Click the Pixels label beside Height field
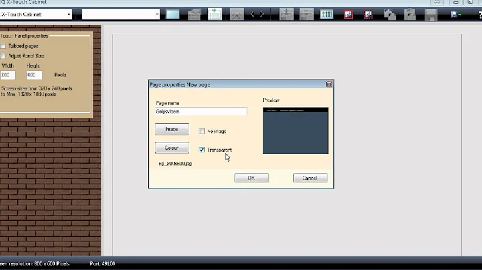482x270 pixels. [x=60, y=75]
